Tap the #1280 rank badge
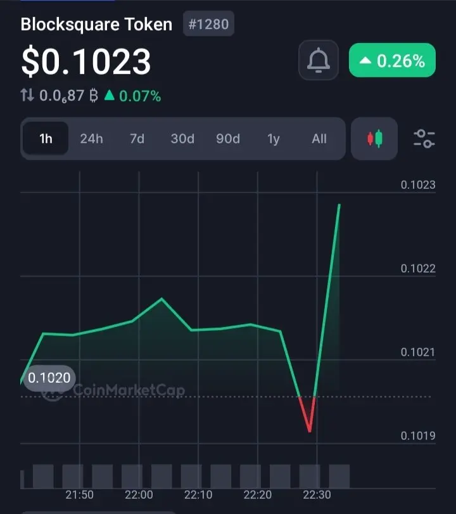The width and height of the screenshot is (456, 514). pos(208,24)
